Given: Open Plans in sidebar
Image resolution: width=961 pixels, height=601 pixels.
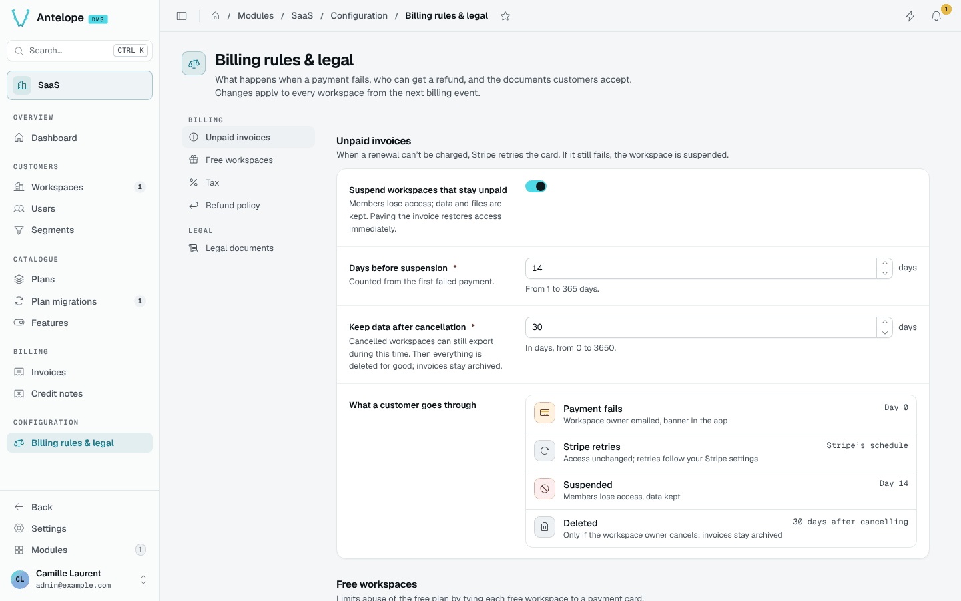Looking at the screenshot, I should (x=79, y=279).
